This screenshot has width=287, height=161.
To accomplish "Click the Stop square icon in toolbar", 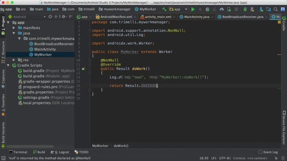I will pos(236,9).
